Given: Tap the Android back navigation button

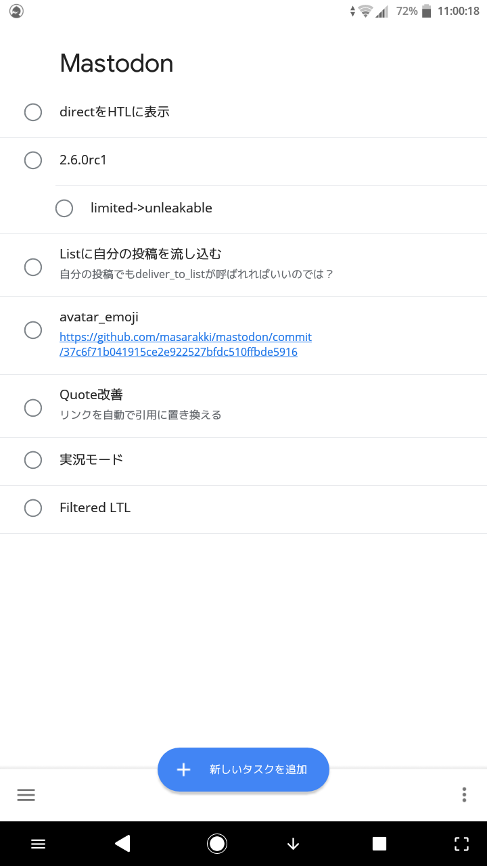Looking at the screenshot, I should click(x=122, y=843).
